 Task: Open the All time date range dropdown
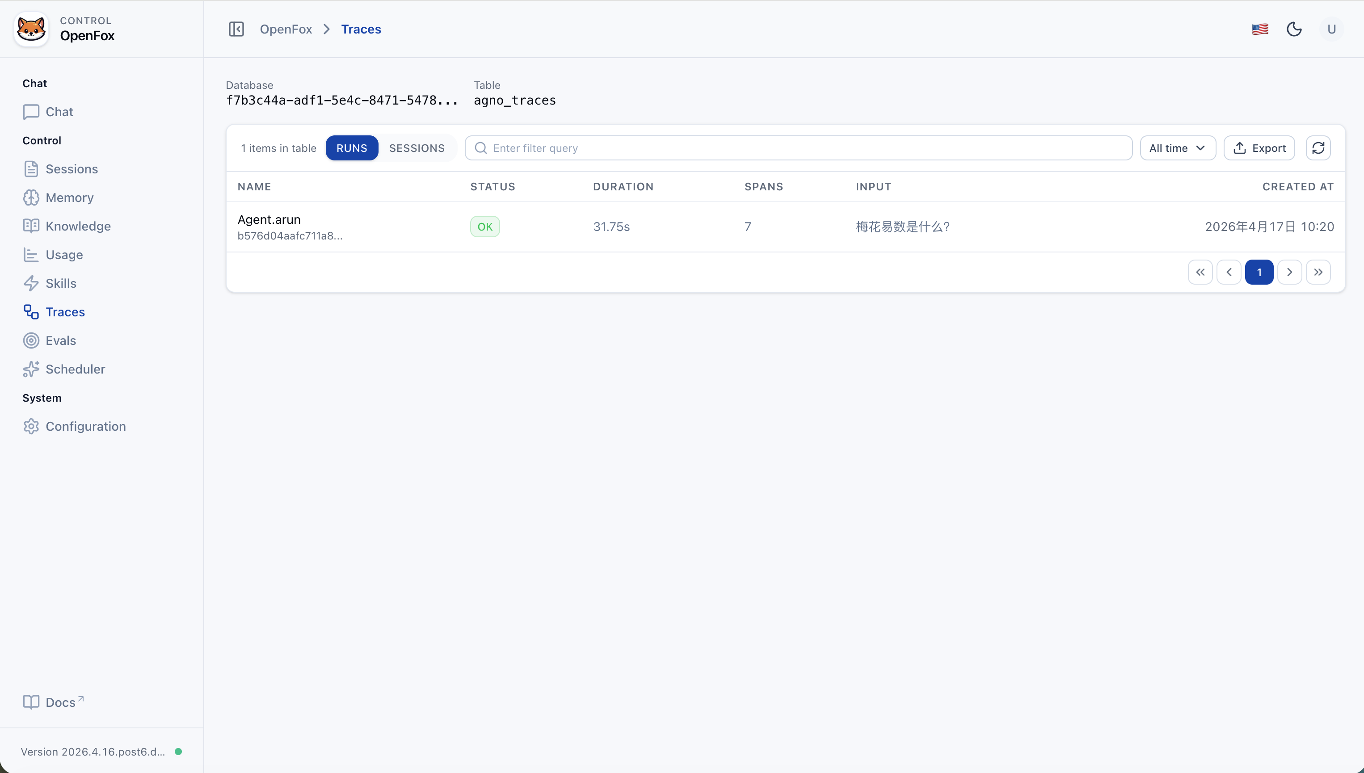tap(1178, 147)
